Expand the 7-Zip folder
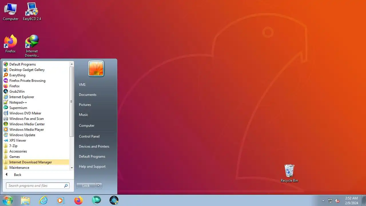 click(36, 146)
